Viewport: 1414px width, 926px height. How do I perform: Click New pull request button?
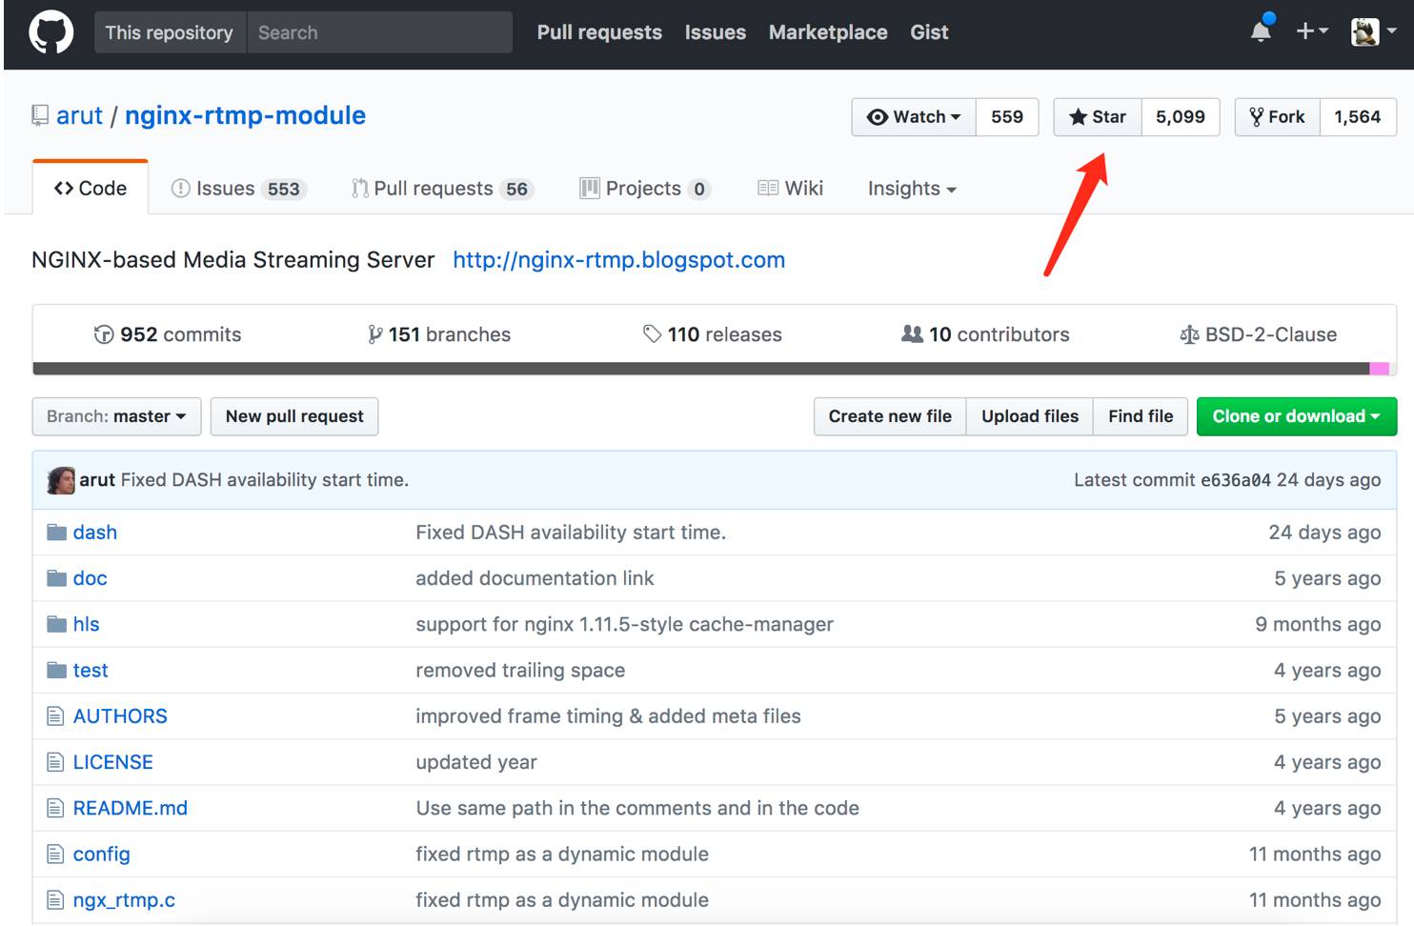click(294, 416)
